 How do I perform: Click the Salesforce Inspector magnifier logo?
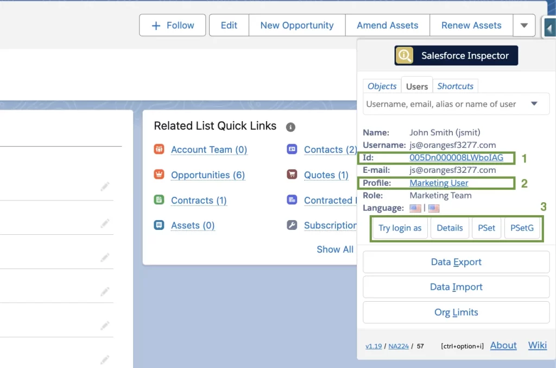(x=405, y=55)
